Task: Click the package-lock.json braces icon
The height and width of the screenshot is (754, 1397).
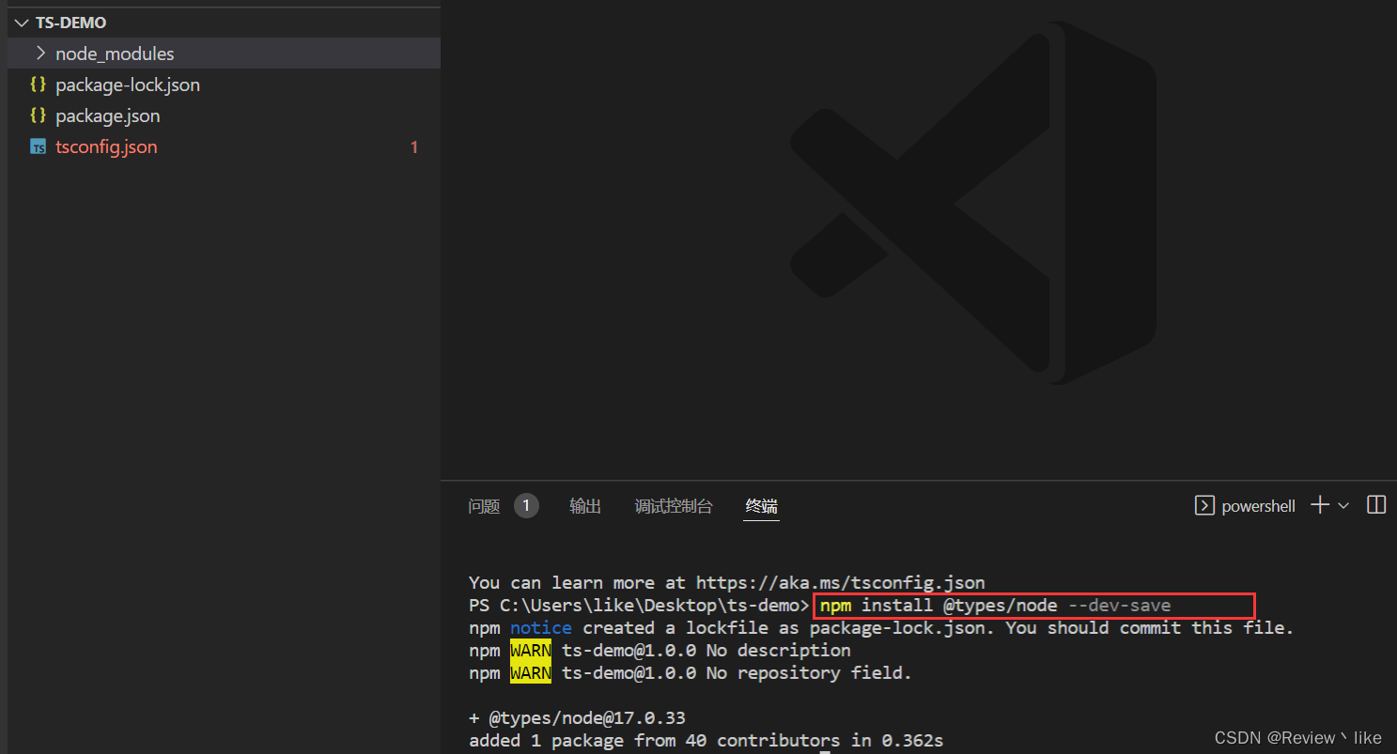Action: tap(38, 85)
